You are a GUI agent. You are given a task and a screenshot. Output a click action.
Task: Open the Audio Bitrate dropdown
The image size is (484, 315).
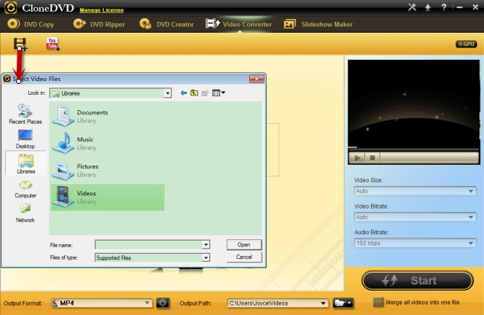415,243
